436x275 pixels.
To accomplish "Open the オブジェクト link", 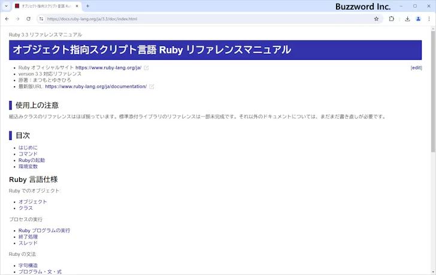I will (32, 201).
